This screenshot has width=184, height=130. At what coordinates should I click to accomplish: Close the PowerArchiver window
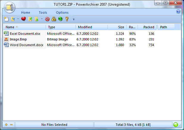[x=175, y=3]
